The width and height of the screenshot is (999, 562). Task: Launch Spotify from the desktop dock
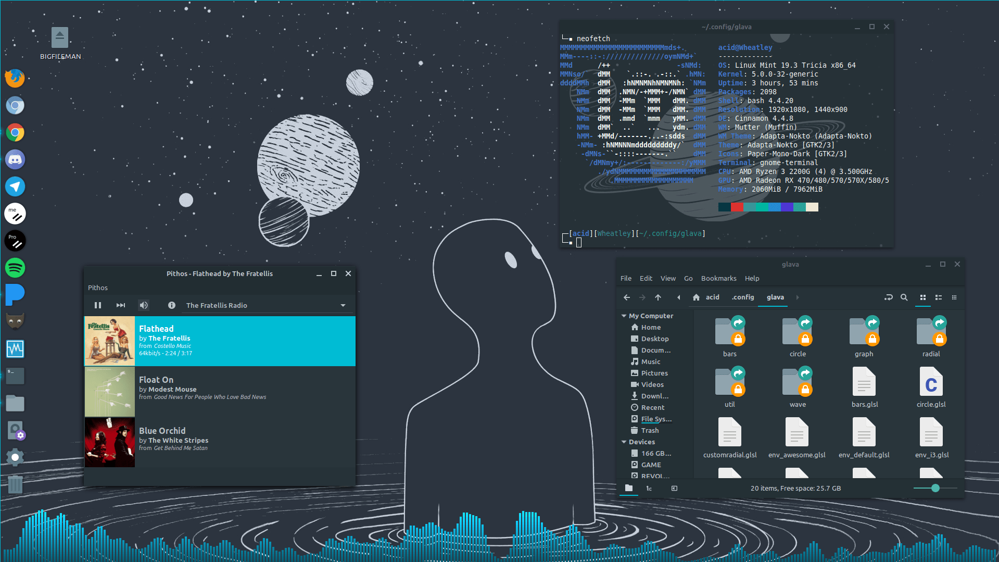click(15, 268)
